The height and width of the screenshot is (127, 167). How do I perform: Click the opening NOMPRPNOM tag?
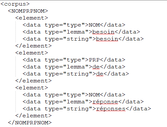coord(28,11)
